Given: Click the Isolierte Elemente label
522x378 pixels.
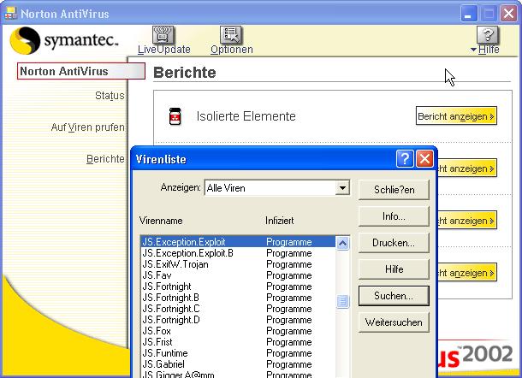Looking at the screenshot, I should click(x=246, y=116).
